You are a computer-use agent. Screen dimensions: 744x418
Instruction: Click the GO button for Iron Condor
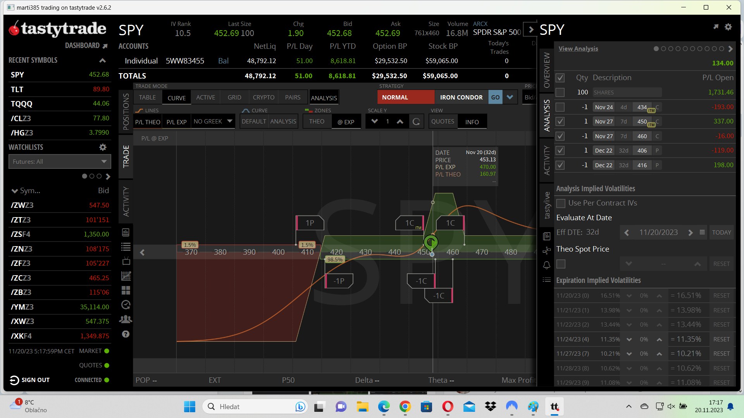tap(495, 97)
